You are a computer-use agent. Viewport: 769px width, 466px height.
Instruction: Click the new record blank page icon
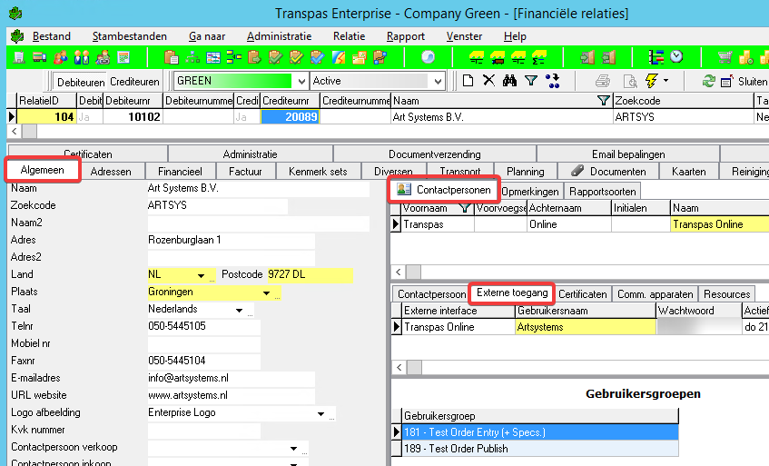468,81
